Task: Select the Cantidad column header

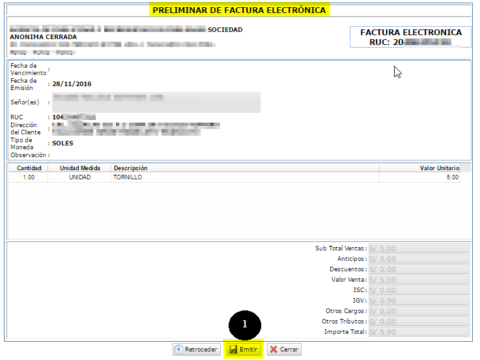Action: pyautogui.click(x=29, y=168)
